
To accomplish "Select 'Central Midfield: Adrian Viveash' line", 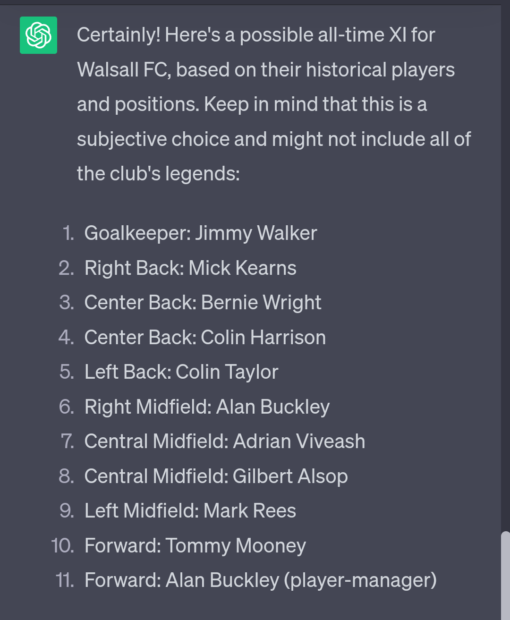I will pyautogui.click(x=225, y=442).
